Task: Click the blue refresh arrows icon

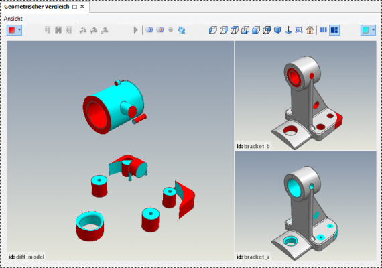Action: tap(182, 30)
